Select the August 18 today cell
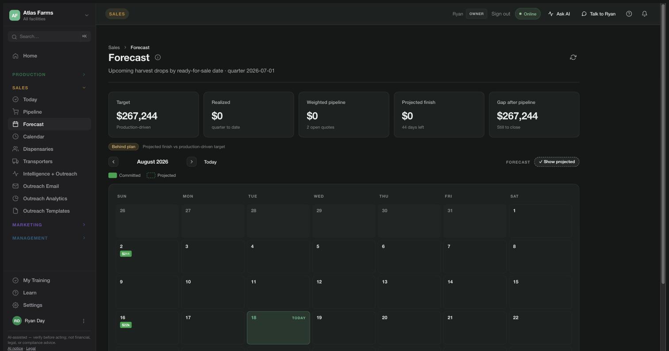669x351 pixels. coord(278,328)
